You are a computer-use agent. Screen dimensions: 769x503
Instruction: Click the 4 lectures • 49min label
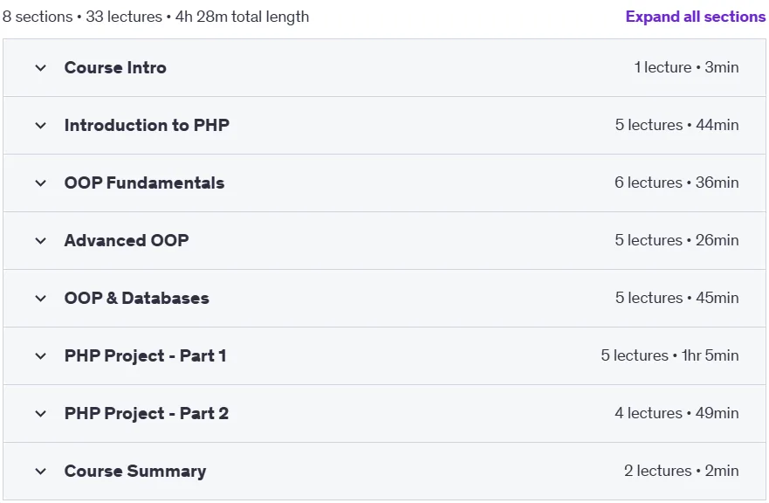tap(676, 413)
